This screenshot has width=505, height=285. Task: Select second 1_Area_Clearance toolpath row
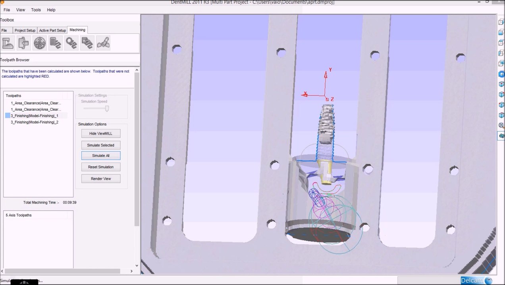(36, 109)
